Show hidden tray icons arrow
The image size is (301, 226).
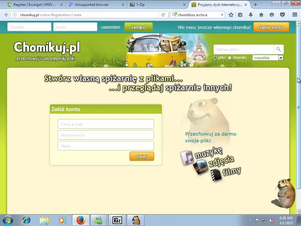tap(250, 220)
